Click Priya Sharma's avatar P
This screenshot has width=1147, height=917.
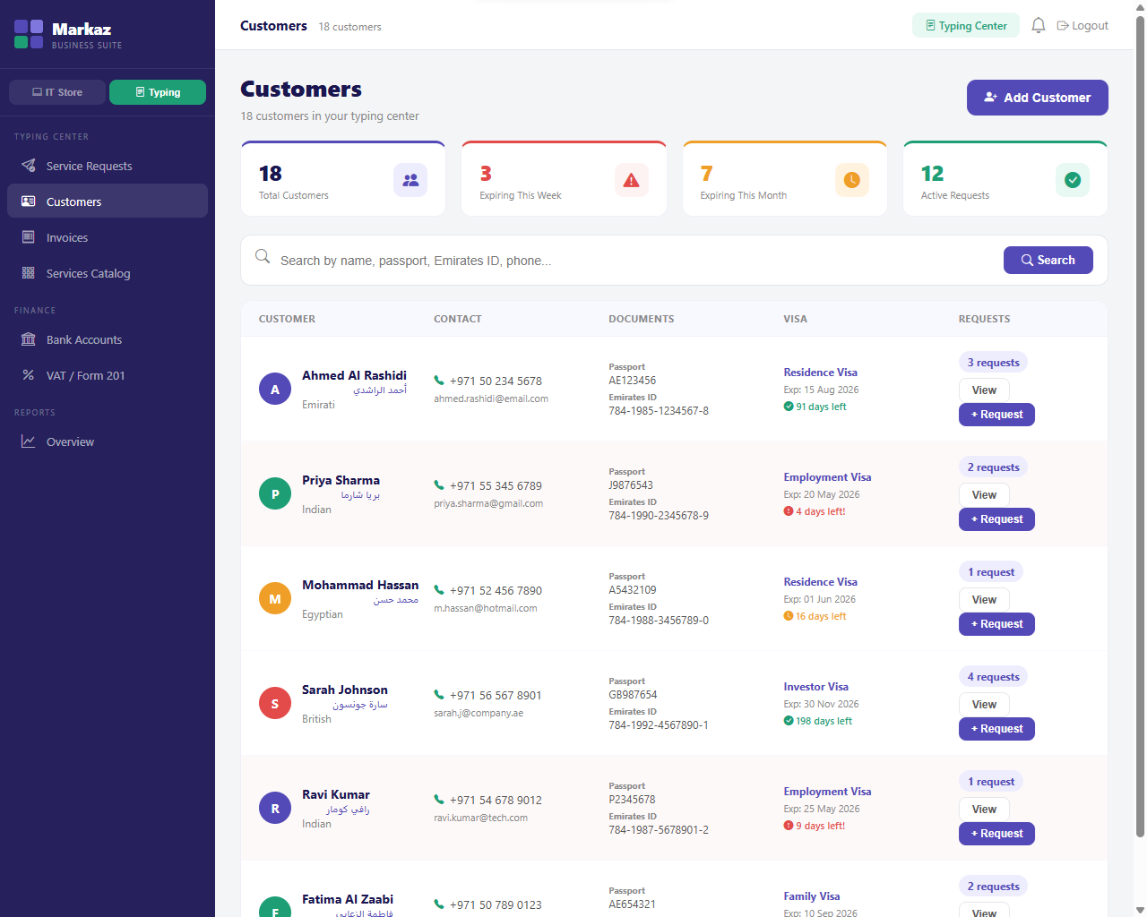click(275, 493)
